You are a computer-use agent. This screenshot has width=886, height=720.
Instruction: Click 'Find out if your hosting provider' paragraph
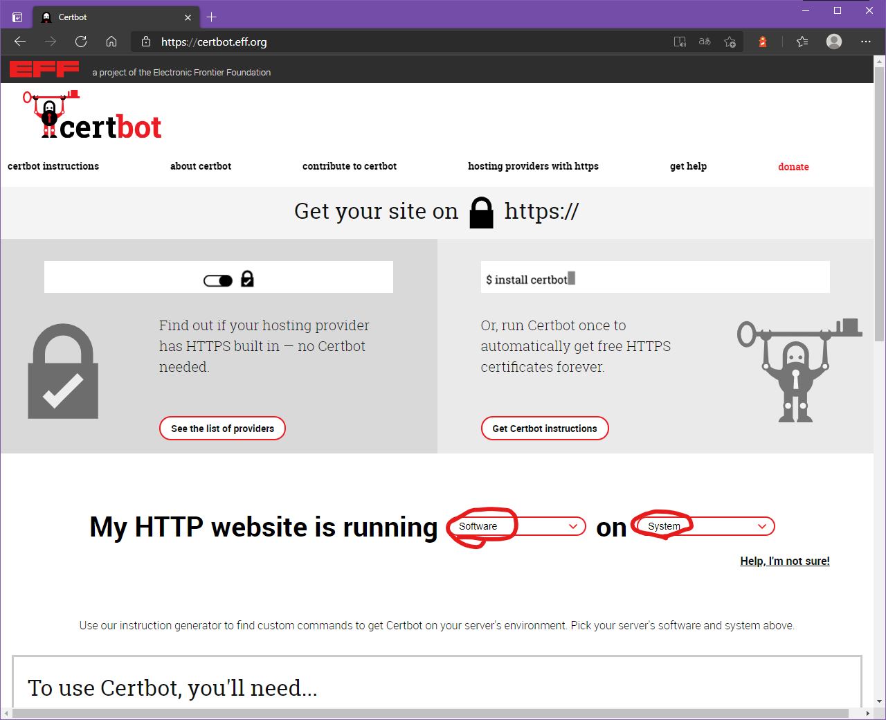click(264, 346)
